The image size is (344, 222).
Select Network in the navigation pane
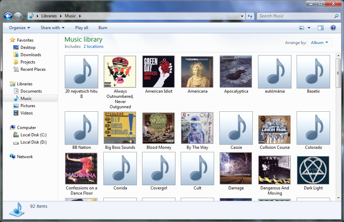[21, 157]
